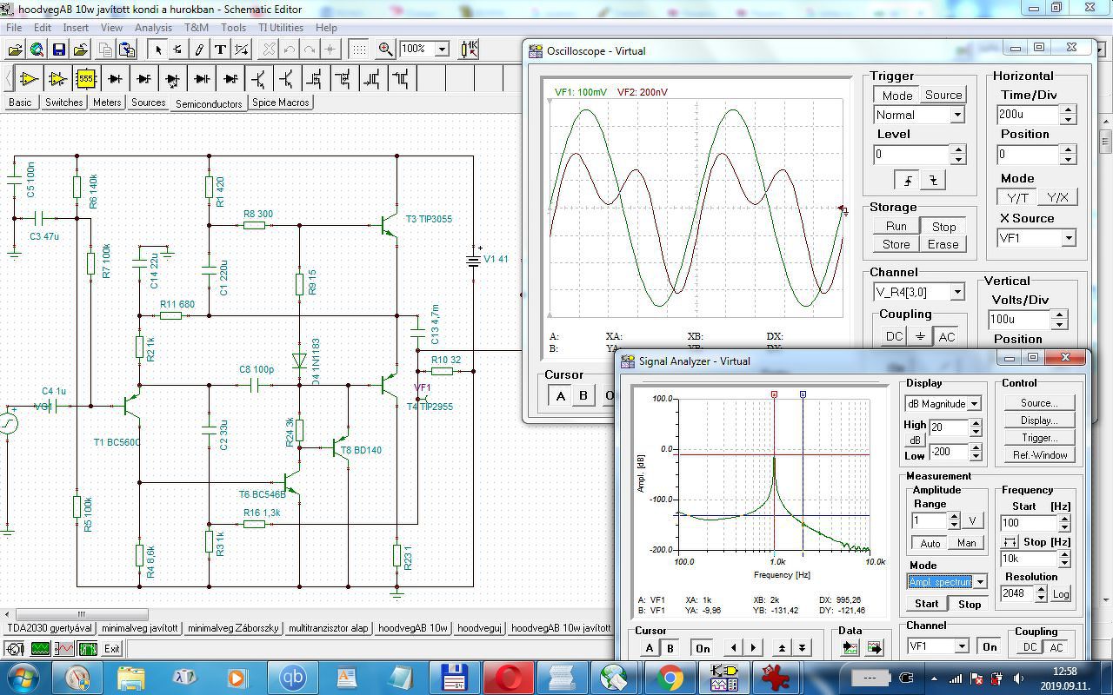Open the Trigger mode Normal dropdown
Image resolution: width=1113 pixels, height=695 pixels.
coord(956,115)
